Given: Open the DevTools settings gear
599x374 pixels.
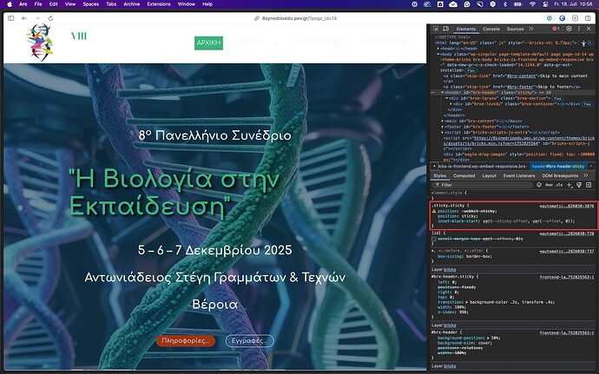Looking at the screenshot, I should (x=569, y=29).
